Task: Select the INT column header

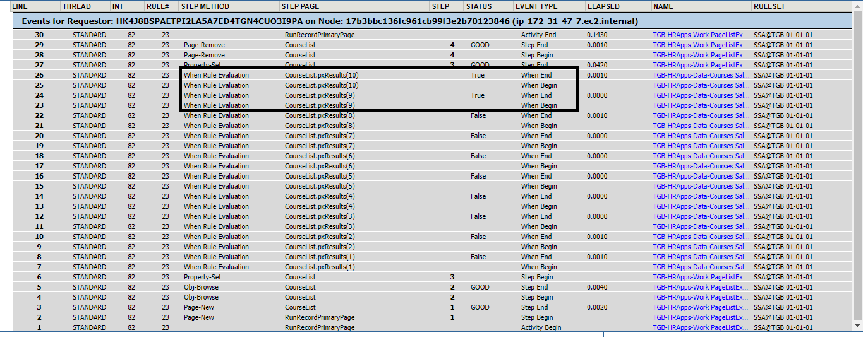Action: [118, 6]
